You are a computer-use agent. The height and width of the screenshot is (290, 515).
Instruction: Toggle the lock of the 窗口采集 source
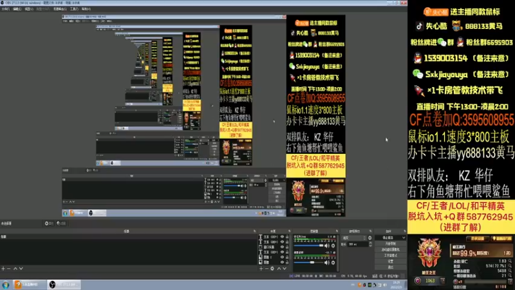tap(287, 247)
